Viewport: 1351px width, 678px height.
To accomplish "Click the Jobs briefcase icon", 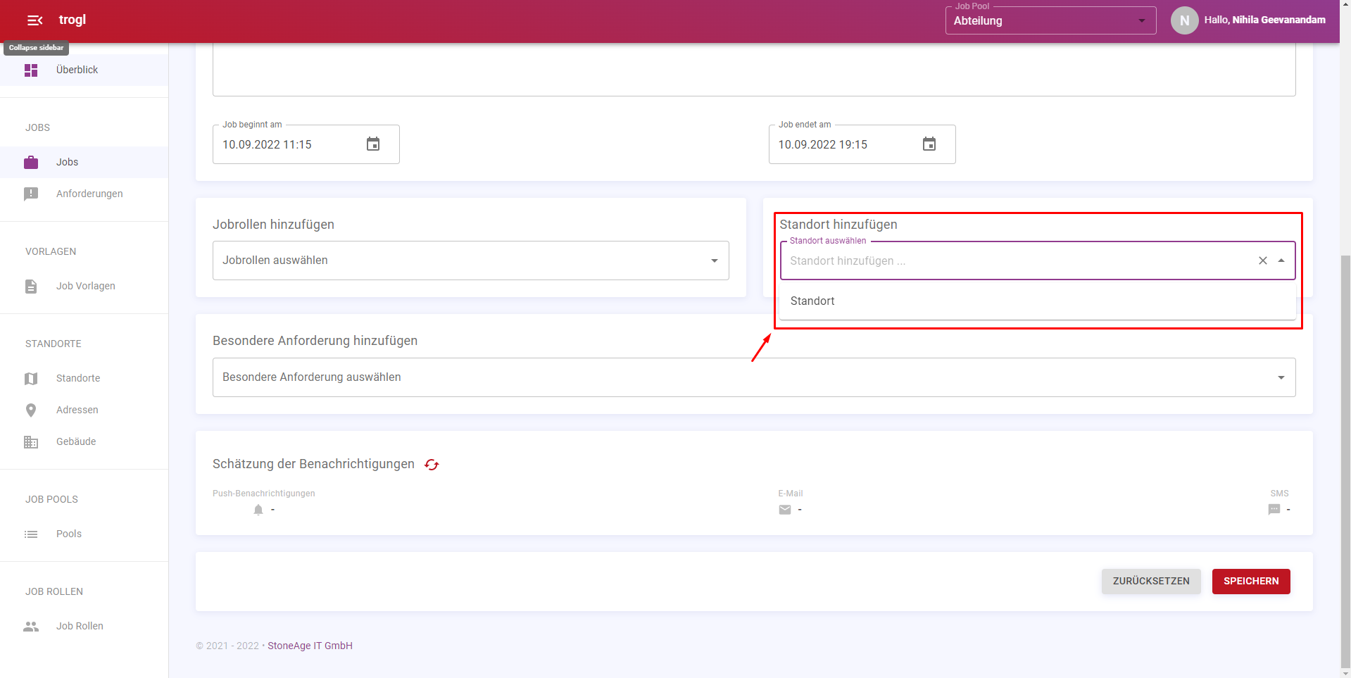I will [x=31, y=163].
